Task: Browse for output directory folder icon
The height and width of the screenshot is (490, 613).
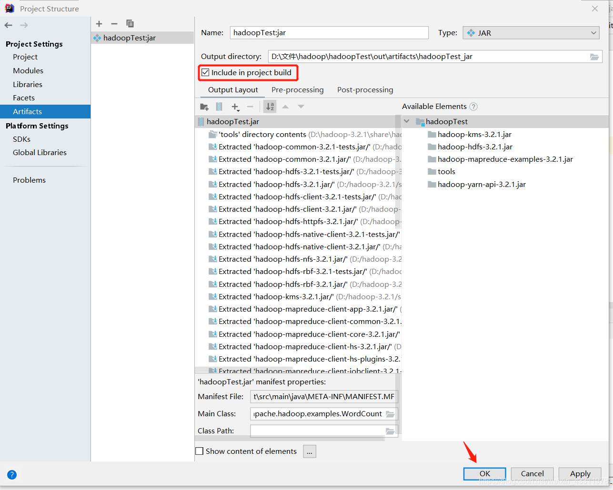Action: pos(594,57)
